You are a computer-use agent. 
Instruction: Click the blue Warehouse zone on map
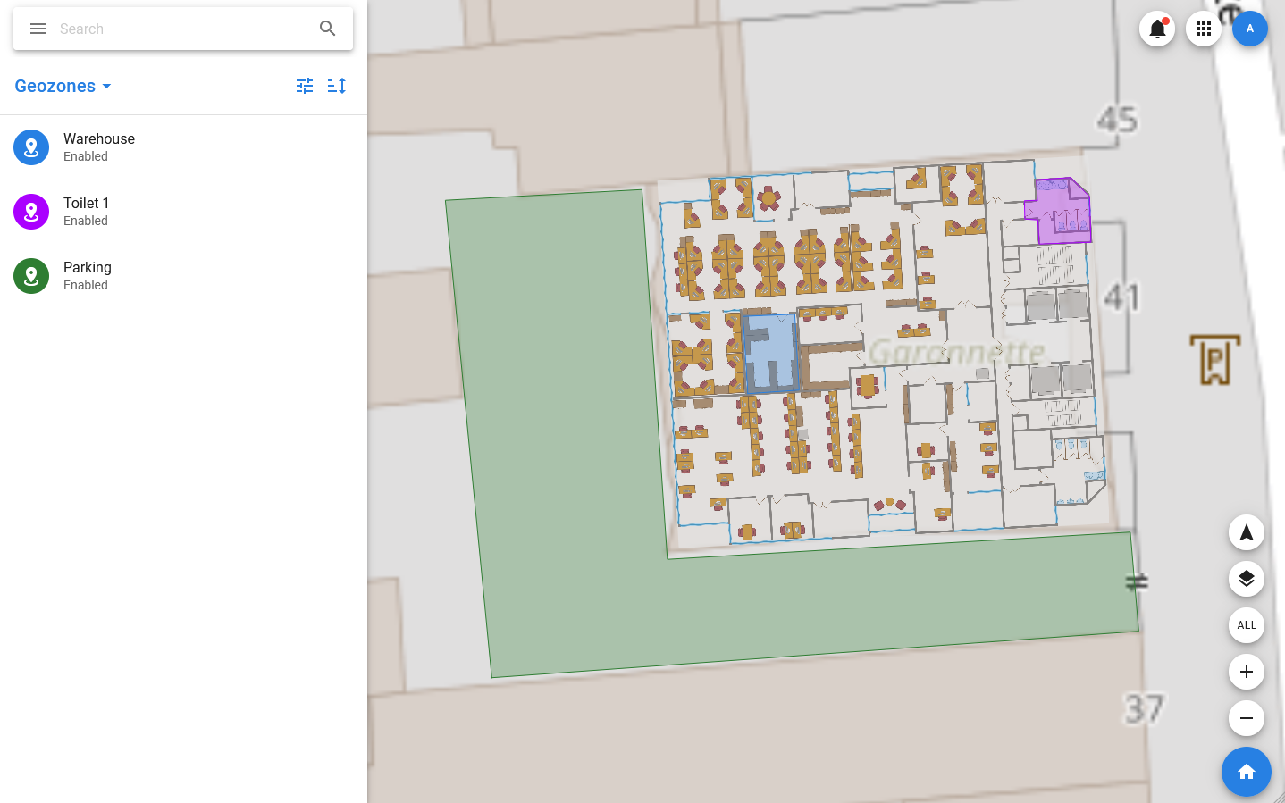[770, 353]
